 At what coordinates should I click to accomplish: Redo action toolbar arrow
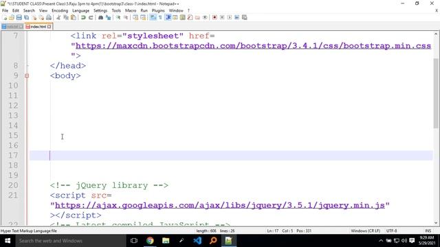(91, 17)
